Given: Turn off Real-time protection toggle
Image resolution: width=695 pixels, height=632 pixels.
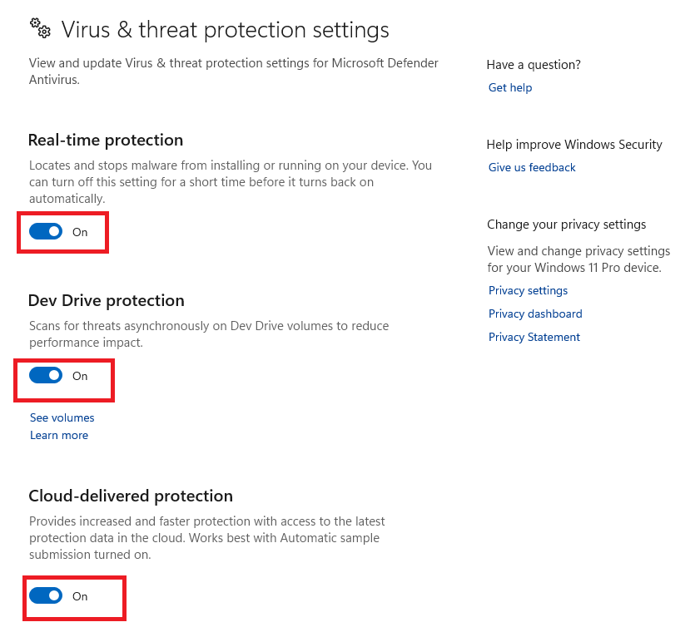Looking at the screenshot, I should 46,232.
